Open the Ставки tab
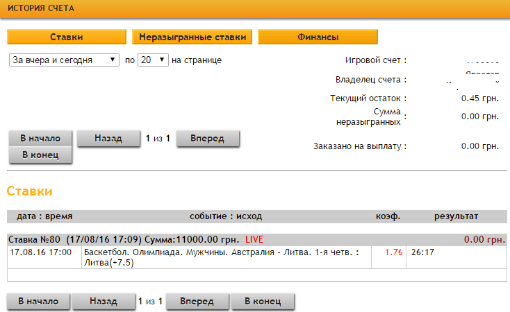 pos(67,37)
